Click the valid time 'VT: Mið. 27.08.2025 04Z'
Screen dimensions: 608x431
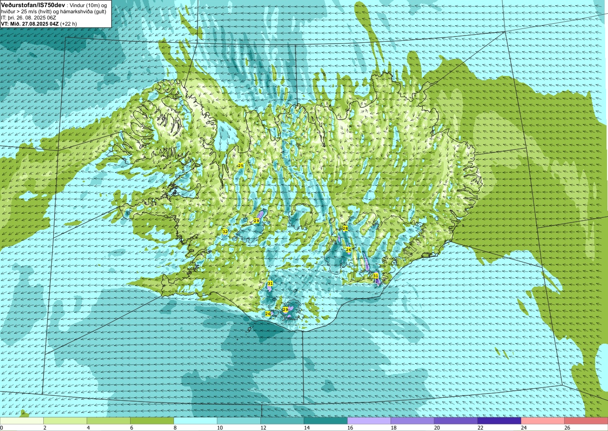pyautogui.click(x=30, y=24)
